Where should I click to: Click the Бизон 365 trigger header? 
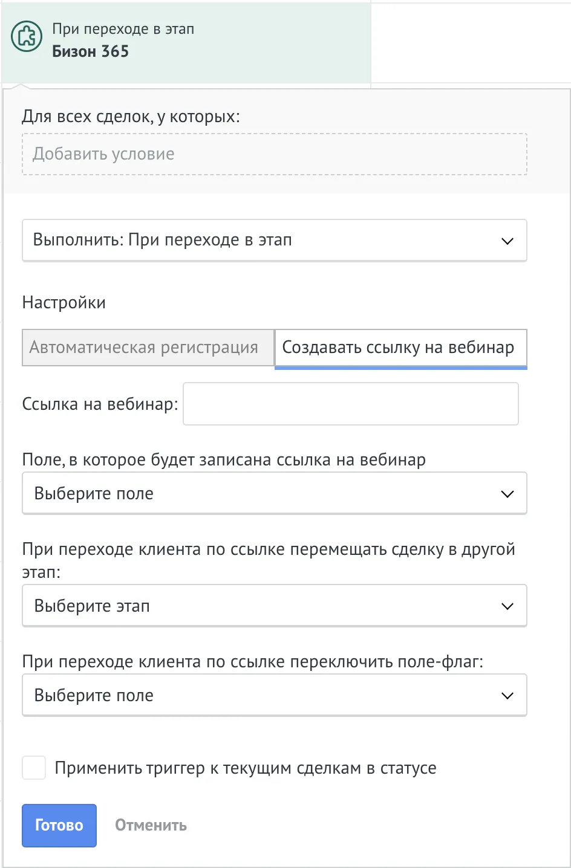pos(91,51)
